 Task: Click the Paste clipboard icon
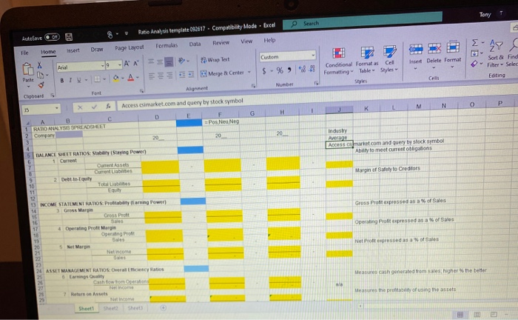tap(28, 70)
